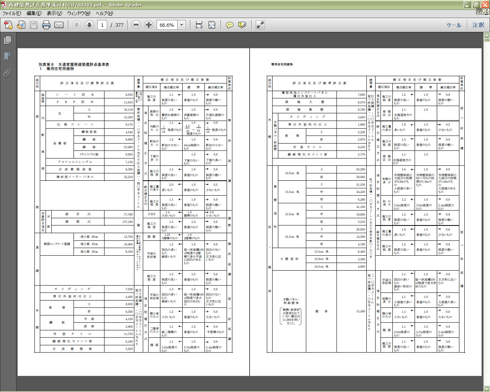The image size is (490, 392).
Task: Open the ツール panel
Action: [x=454, y=25]
